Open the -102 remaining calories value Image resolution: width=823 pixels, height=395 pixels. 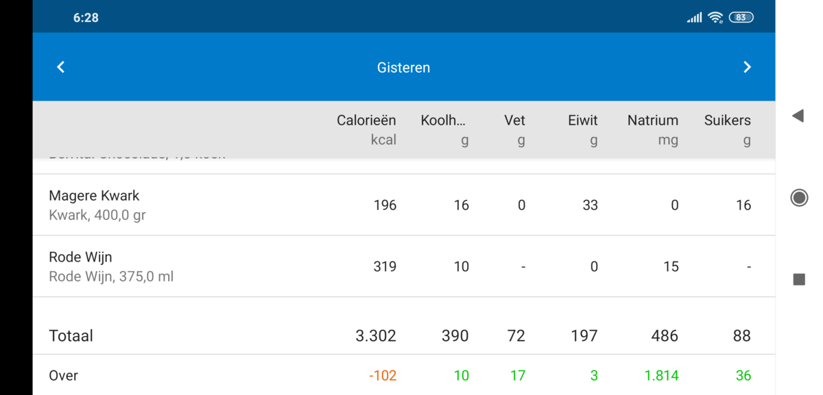[x=382, y=375]
